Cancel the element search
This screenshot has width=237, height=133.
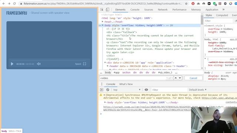[193, 78]
